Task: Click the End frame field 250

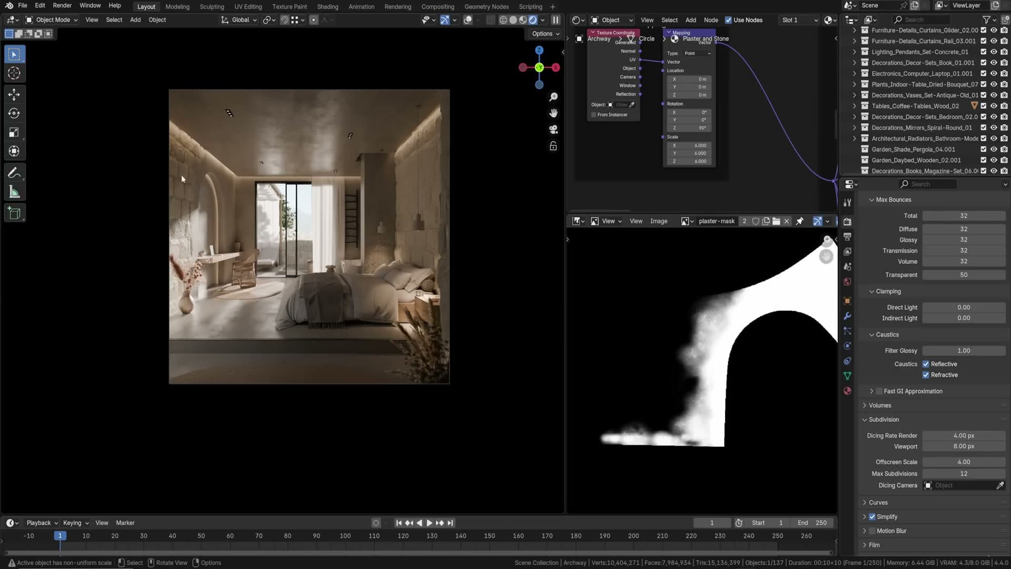Action: click(812, 523)
